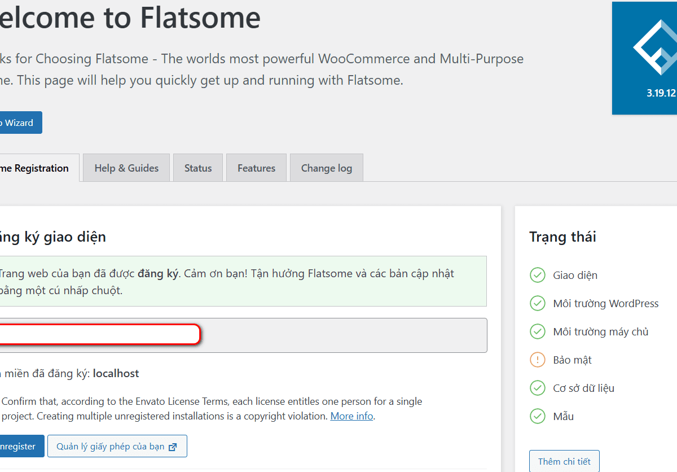Click the Flatsome logo version 3.19.12
The width and height of the screenshot is (677, 472).
(x=644, y=58)
